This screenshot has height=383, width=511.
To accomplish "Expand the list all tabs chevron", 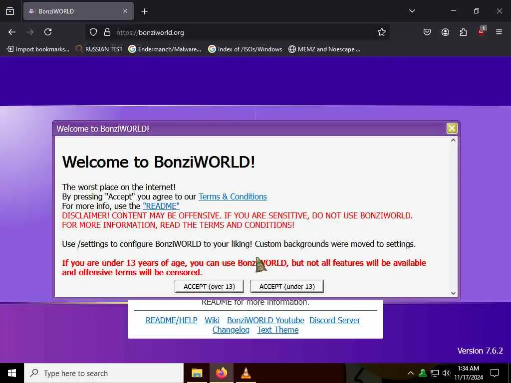I will pos(412,11).
